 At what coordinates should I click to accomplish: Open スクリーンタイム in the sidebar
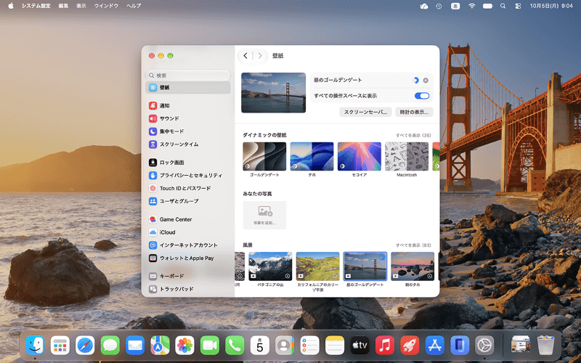tap(188, 144)
